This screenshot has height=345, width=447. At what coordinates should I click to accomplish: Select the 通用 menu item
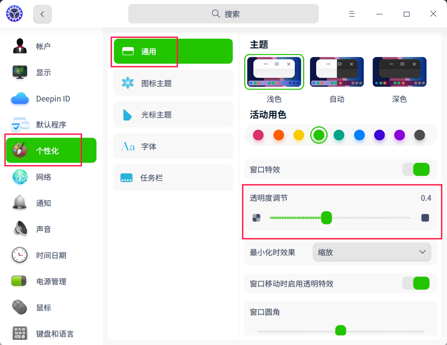[x=173, y=51]
